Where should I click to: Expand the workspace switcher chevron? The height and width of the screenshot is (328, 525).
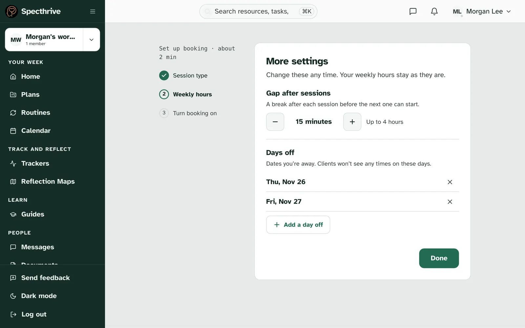[92, 40]
